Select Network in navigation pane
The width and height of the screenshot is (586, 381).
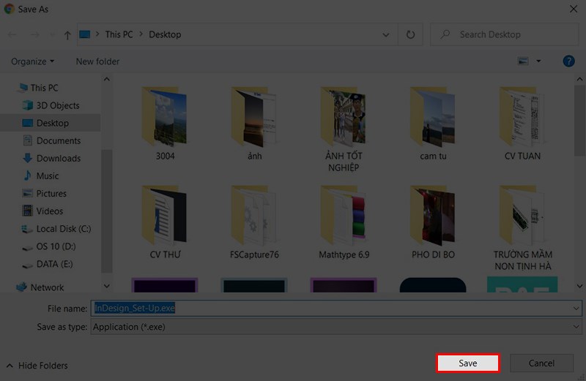click(47, 287)
